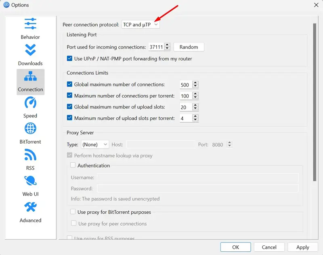Open the RSS settings section
Viewport: 323px width, 255px height.
tap(30, 160)
